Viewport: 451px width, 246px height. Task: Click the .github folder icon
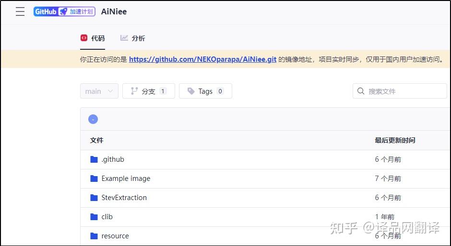pyautogui.click(x=94, y=159)
